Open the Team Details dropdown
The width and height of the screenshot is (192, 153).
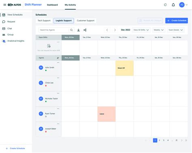[175, 30]
